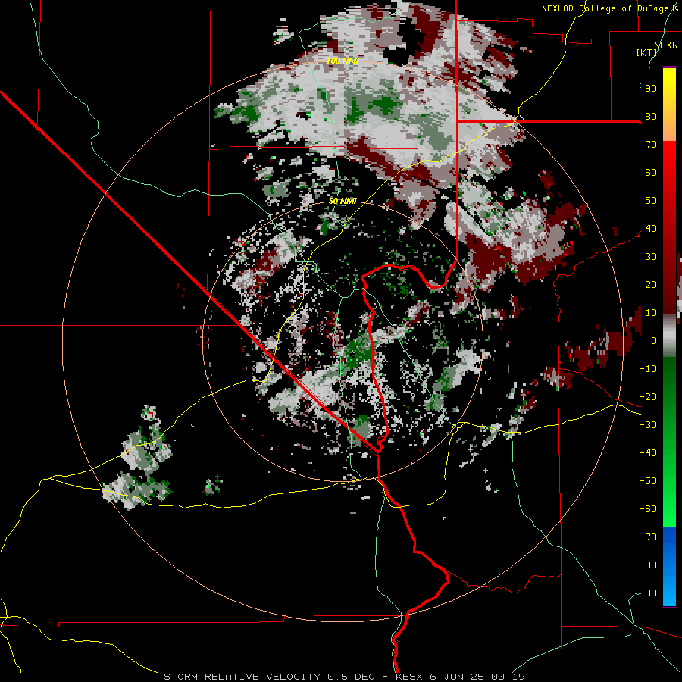Click the -70 value on the velocity scale
The image size is (682, 682).
[648, 537]
